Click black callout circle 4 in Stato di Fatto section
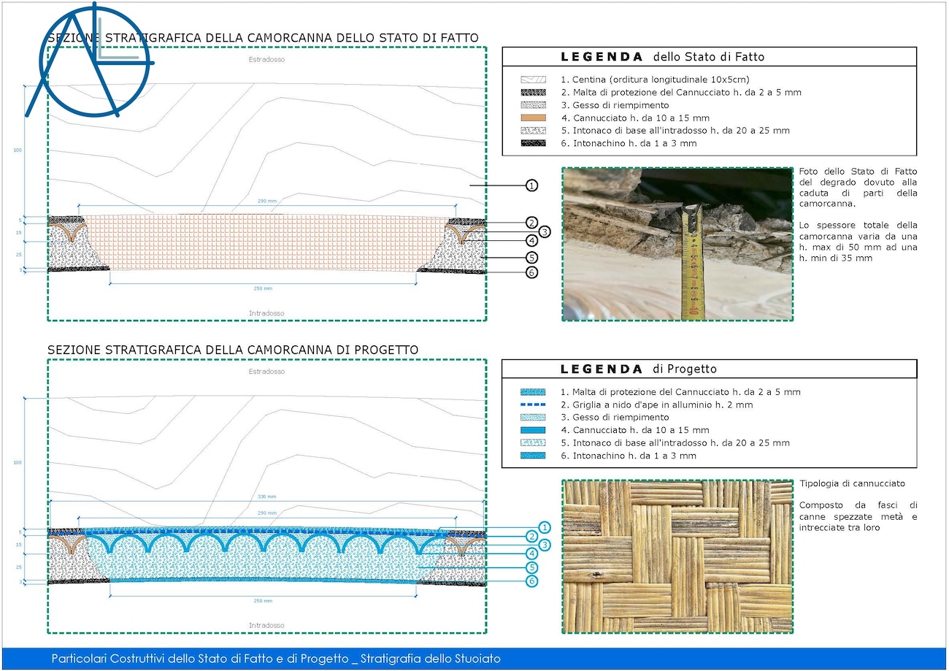The image size is (949, 671). click(x=531, y=240)
